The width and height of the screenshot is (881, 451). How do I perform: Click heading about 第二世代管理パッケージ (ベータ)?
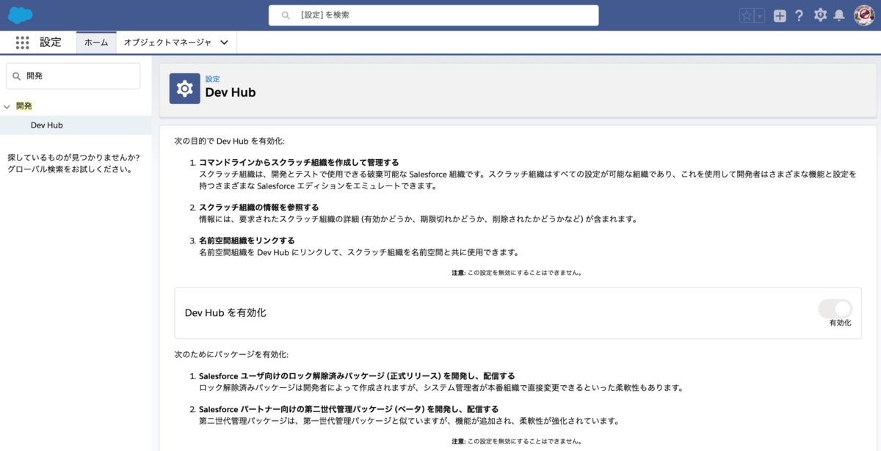(349, 409)
